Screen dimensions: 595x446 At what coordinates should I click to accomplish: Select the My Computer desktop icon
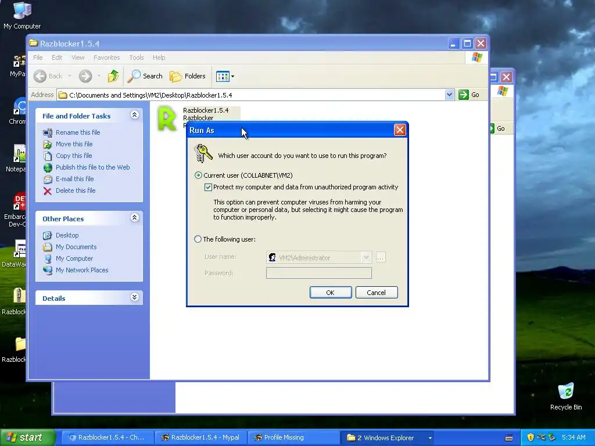pyautogui.click(x=22, y=15)
